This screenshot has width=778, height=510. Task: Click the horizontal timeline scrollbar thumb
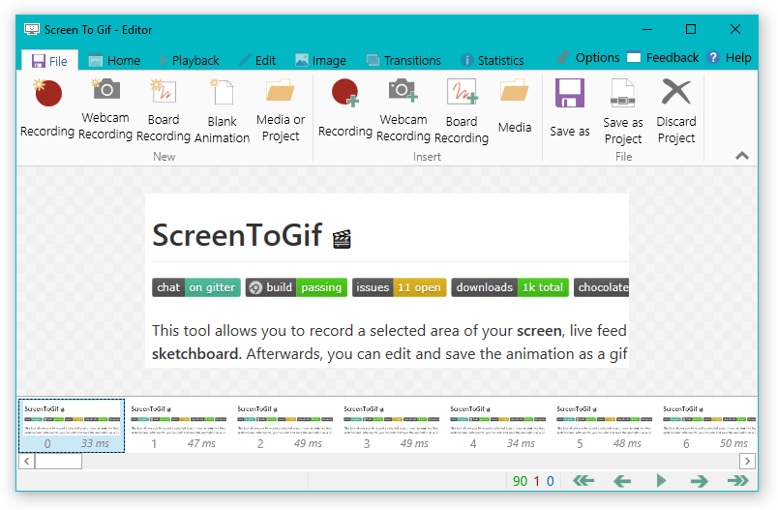point(58,462)
